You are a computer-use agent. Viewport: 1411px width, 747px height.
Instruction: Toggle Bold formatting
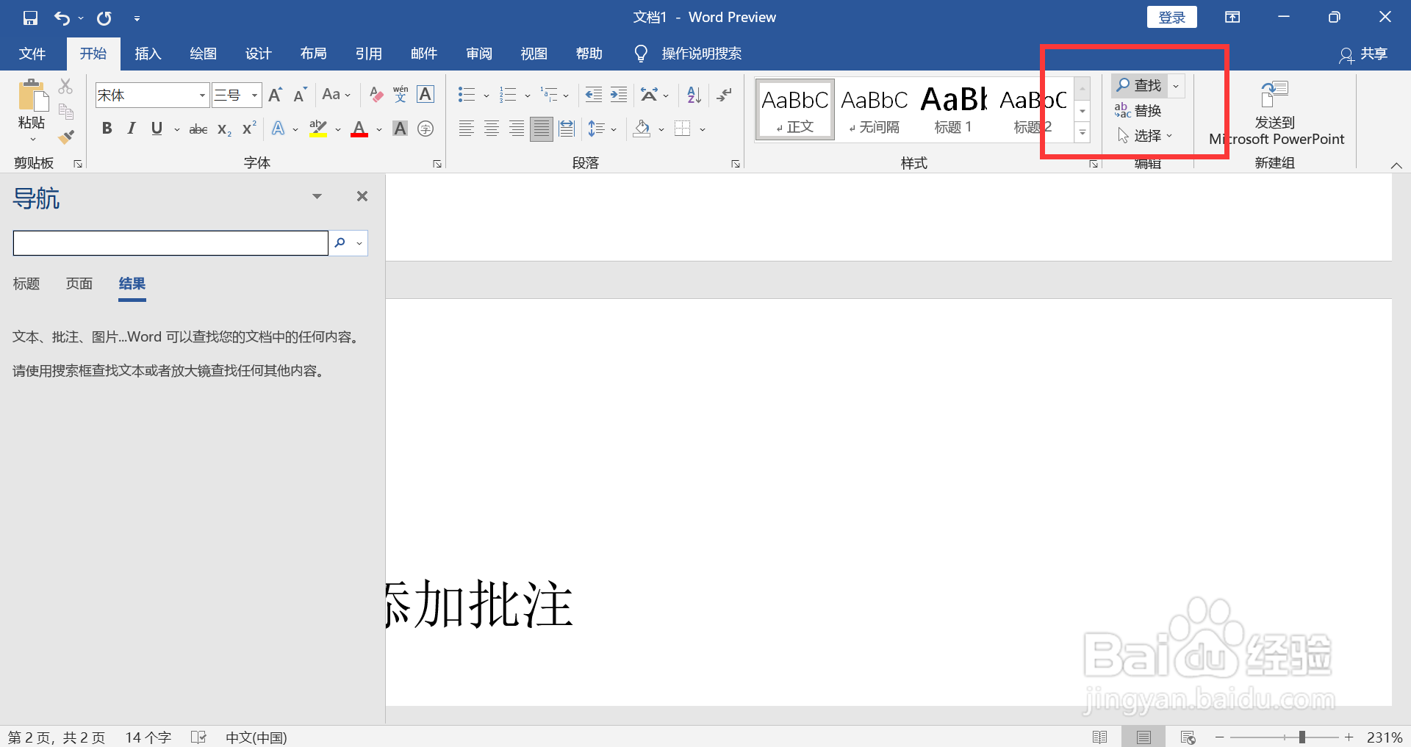107,129
